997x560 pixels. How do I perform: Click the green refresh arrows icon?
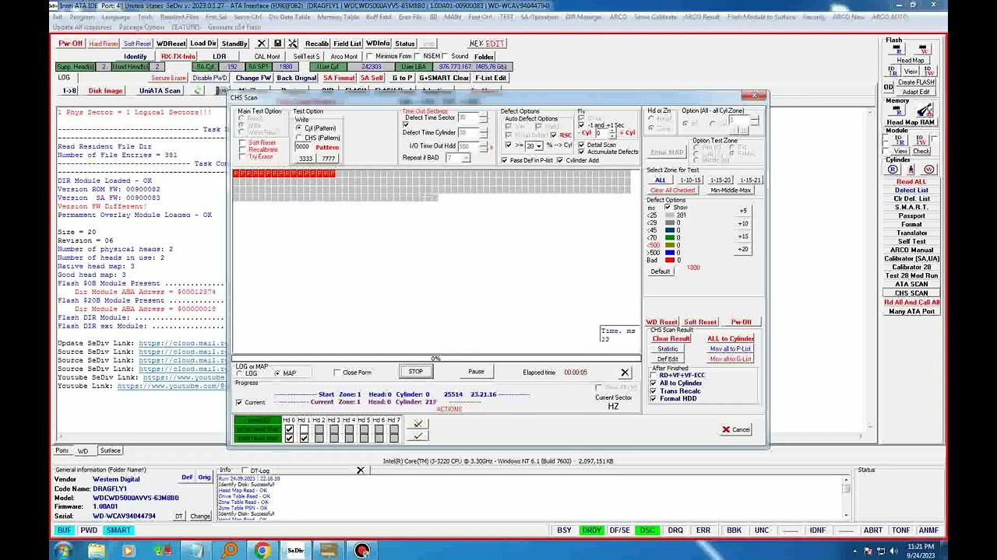(x=198, y=91)
